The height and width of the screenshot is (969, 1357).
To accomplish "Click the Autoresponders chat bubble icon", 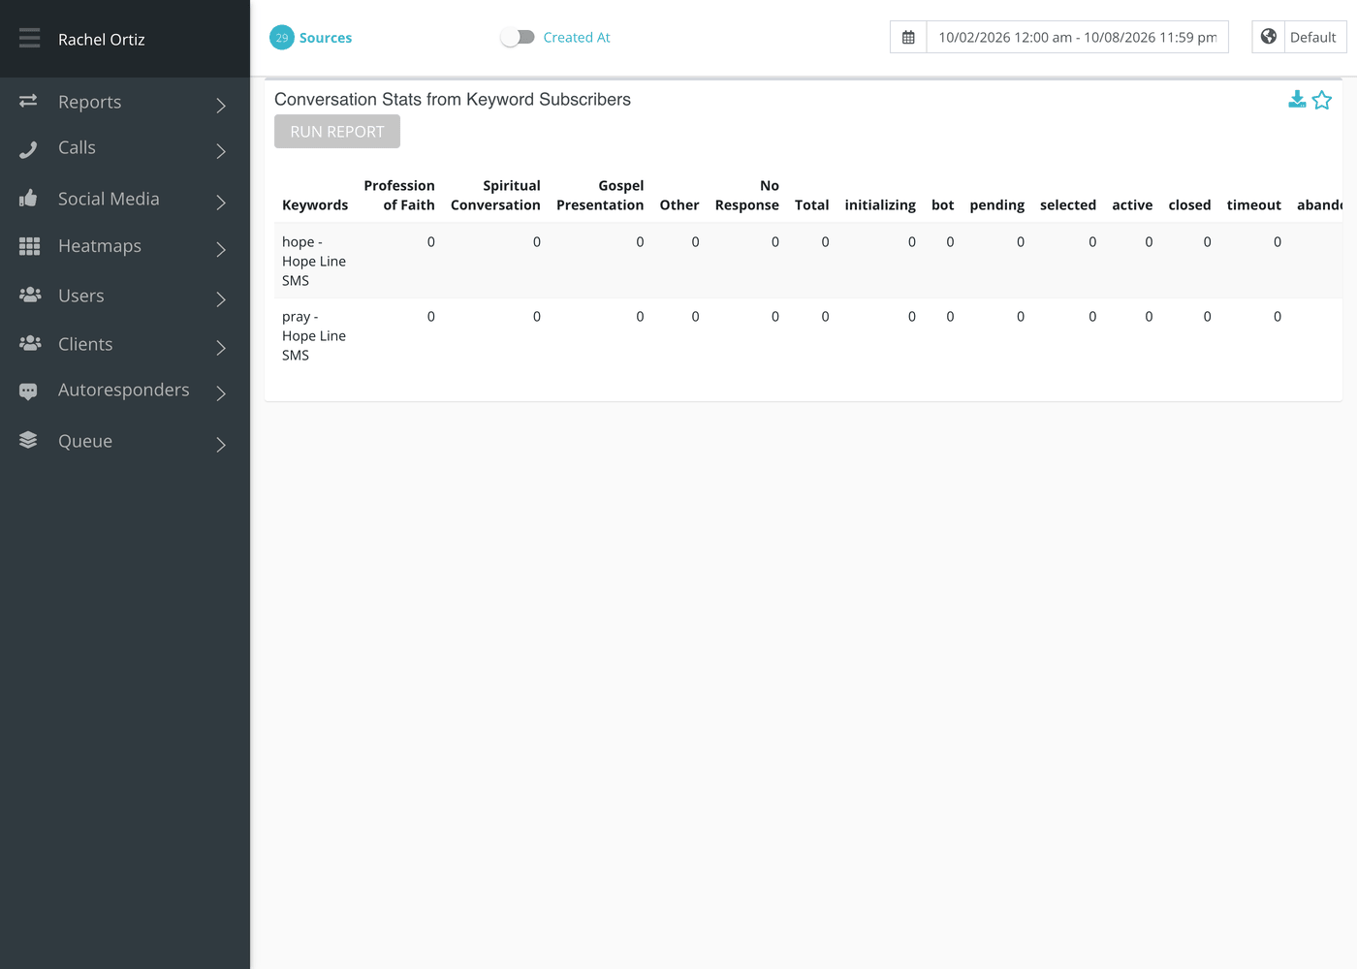I will (x=28, y=391).
